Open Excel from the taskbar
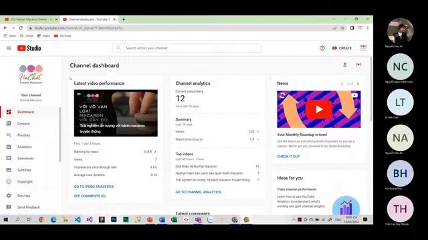This screenshot has height=240, width=428. pos(174,219)
